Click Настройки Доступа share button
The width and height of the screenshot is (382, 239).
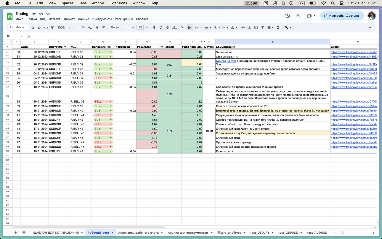342,16
